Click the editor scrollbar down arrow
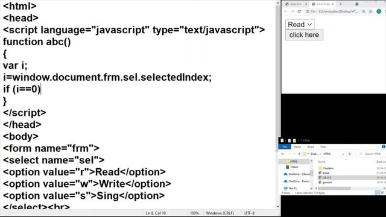 click(277, 206)
